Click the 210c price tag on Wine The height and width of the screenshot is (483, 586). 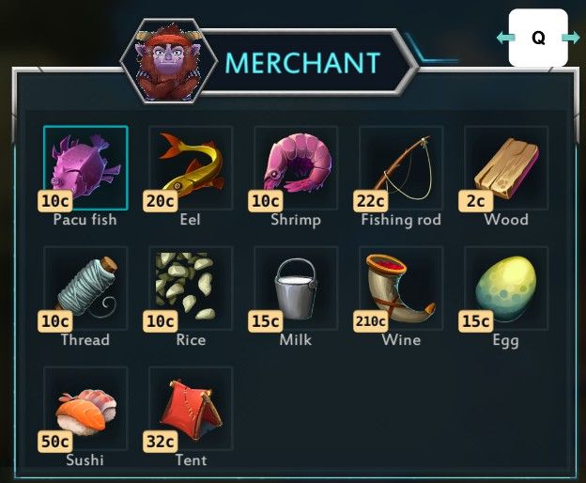click(370, 321)
